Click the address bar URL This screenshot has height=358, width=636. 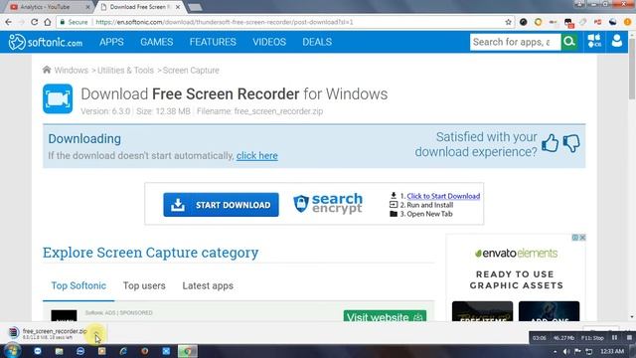tap(225, 22)
